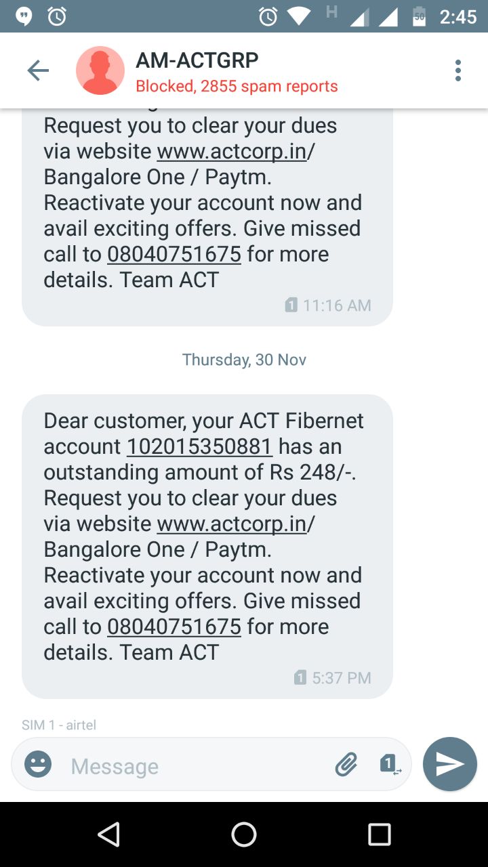Open www.actcorp.in link in lower message
The height and width of the screenshot is (867, 488).
pyautogui.click(x=232, y=524)
